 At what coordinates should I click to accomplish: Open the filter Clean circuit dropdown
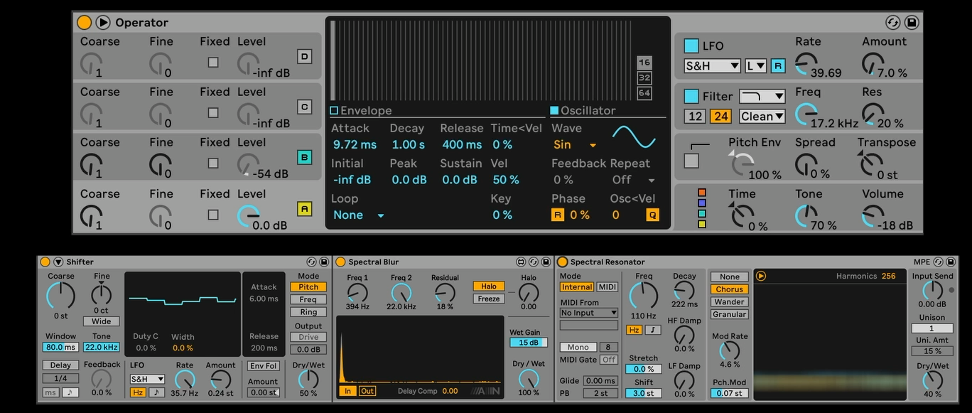tap(762, 117)
